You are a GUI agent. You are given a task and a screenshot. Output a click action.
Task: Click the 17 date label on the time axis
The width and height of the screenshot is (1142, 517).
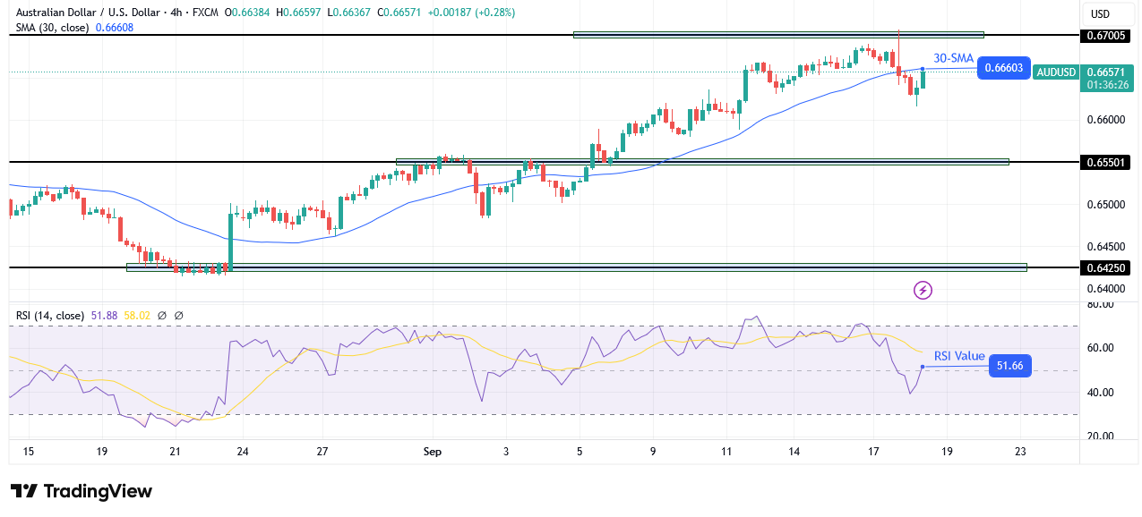coord(872,452)
